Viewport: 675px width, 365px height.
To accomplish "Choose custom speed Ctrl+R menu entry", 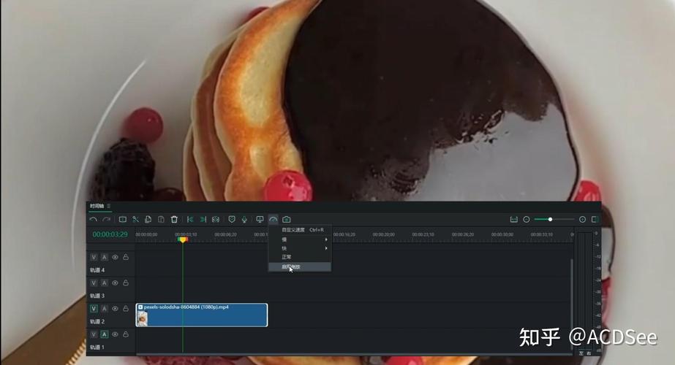I will (300, 230).
